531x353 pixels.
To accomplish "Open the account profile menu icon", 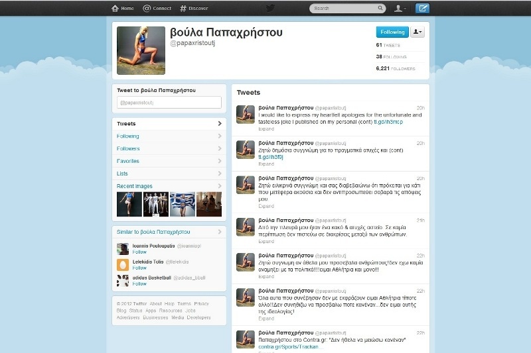I will pyautogui.click(x=400, y=8).
